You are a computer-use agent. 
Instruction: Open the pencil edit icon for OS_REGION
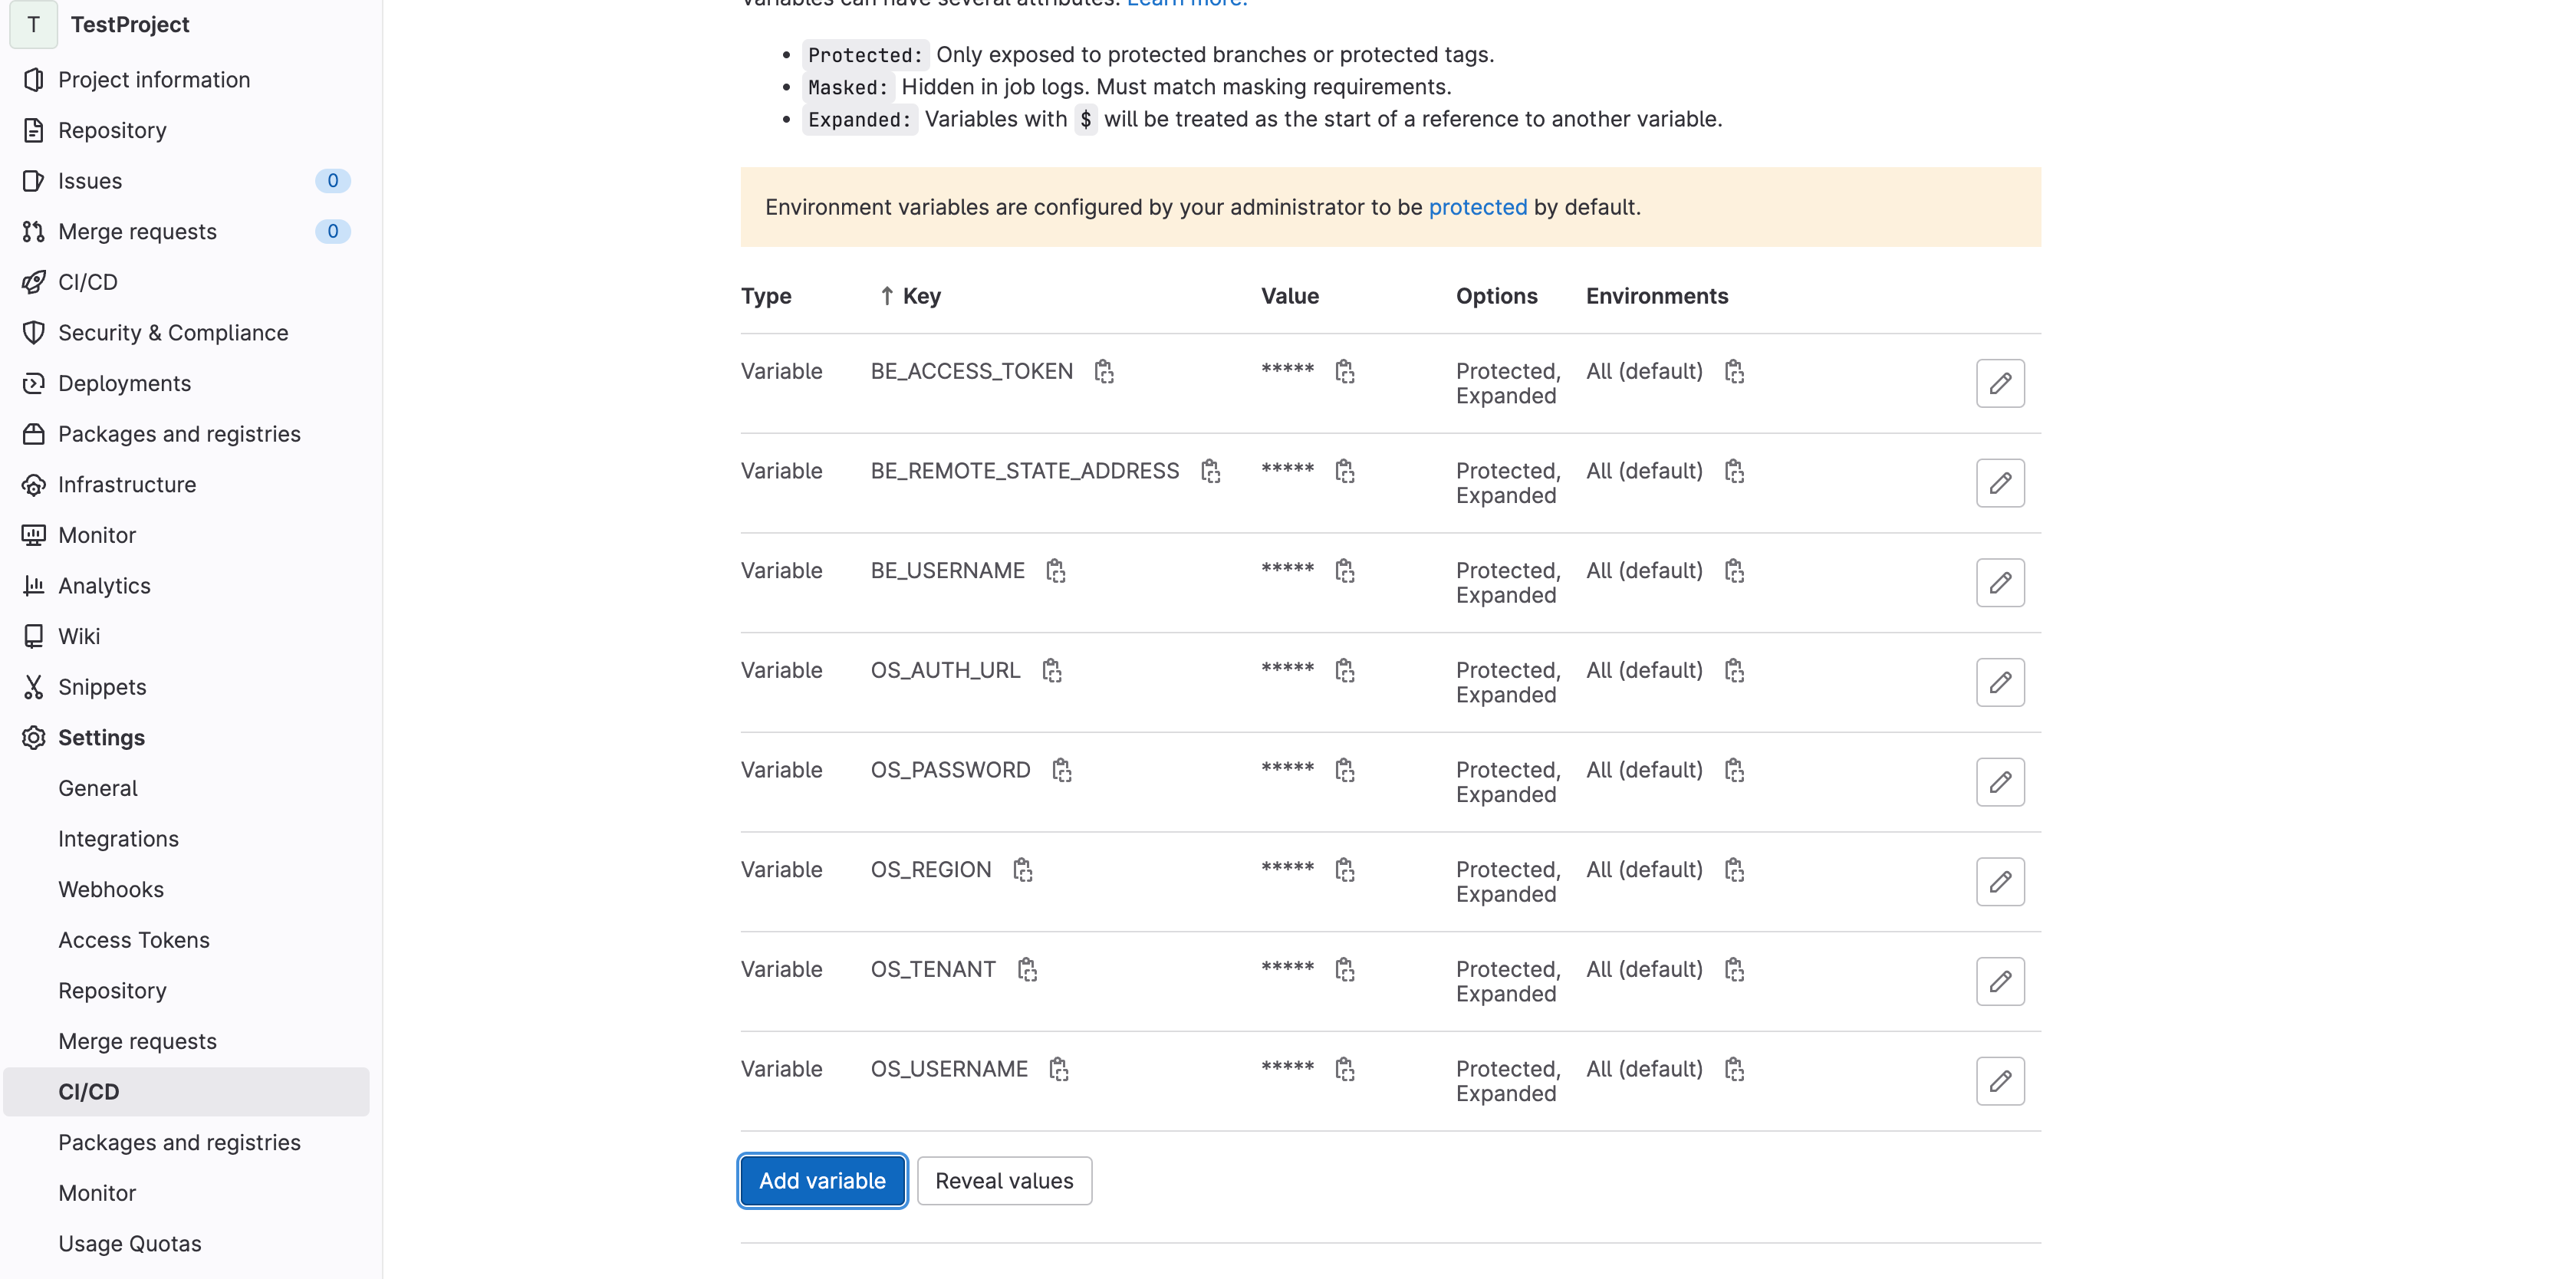pos(2001,881)
